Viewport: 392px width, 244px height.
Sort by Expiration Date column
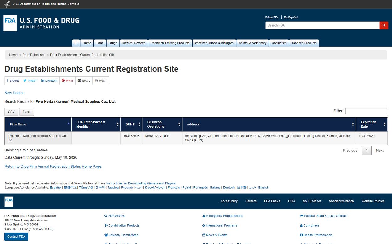coord(372,125)
